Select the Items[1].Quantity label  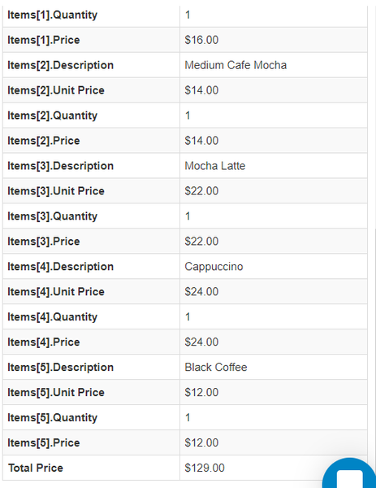tap(52, 15)
